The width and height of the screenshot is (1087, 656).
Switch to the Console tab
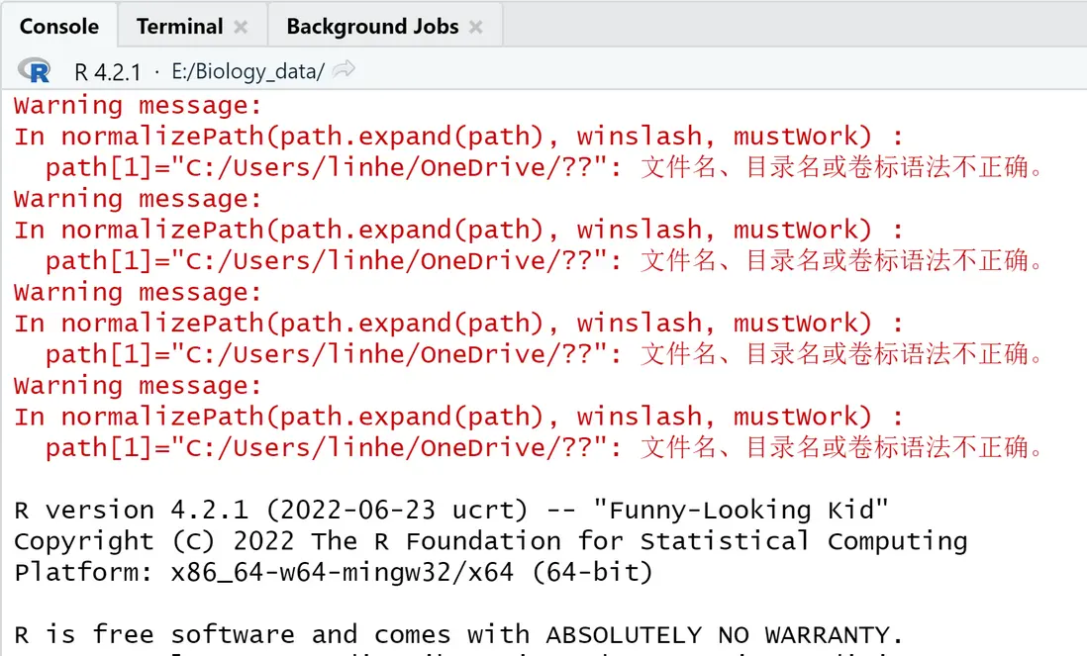59,27
